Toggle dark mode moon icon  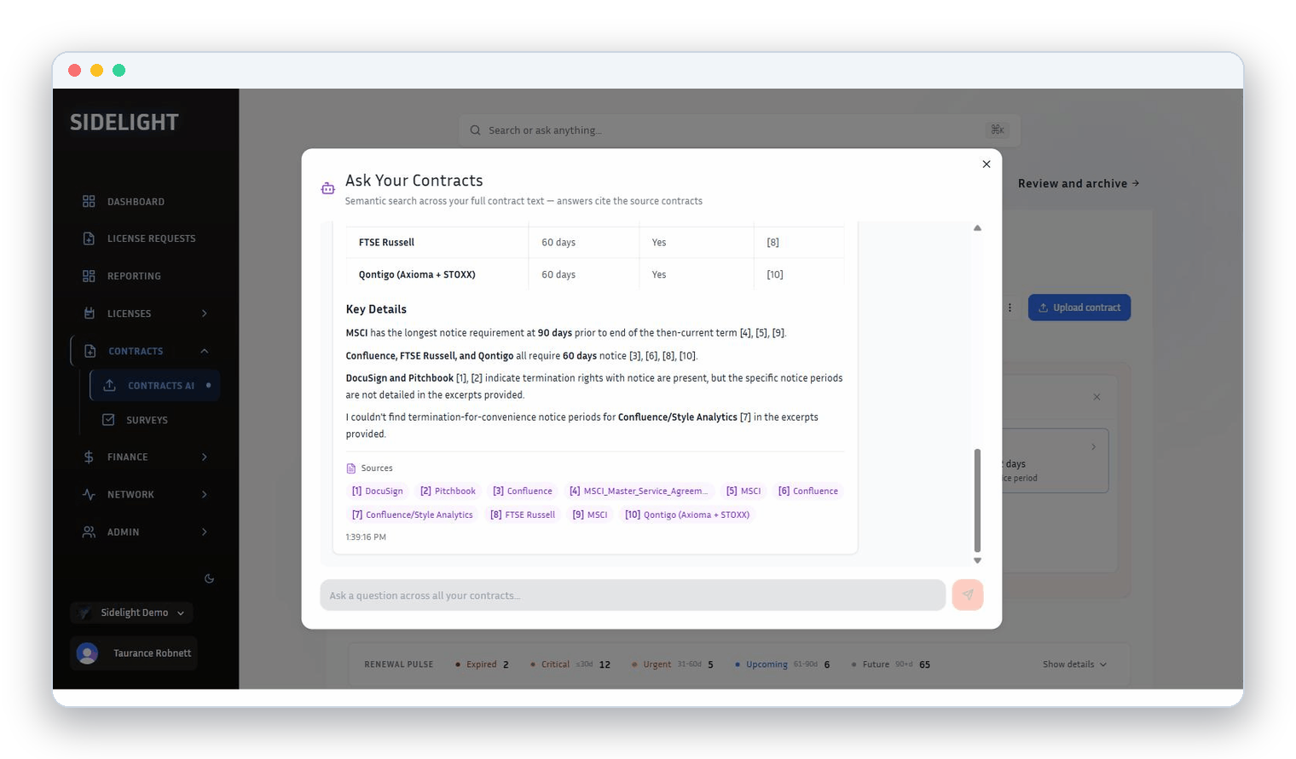(x=209, y=578)
